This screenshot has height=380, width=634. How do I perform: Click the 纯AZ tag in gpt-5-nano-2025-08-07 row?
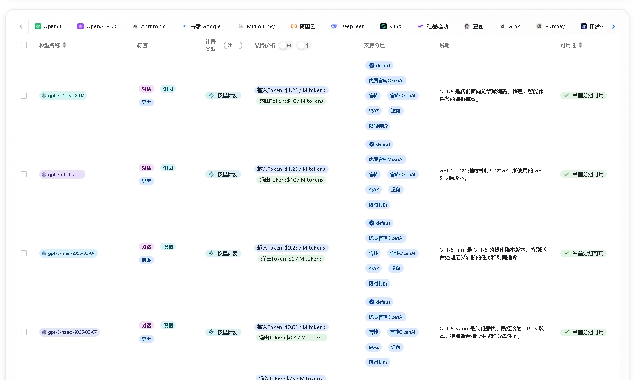click(x=374, y=347)
